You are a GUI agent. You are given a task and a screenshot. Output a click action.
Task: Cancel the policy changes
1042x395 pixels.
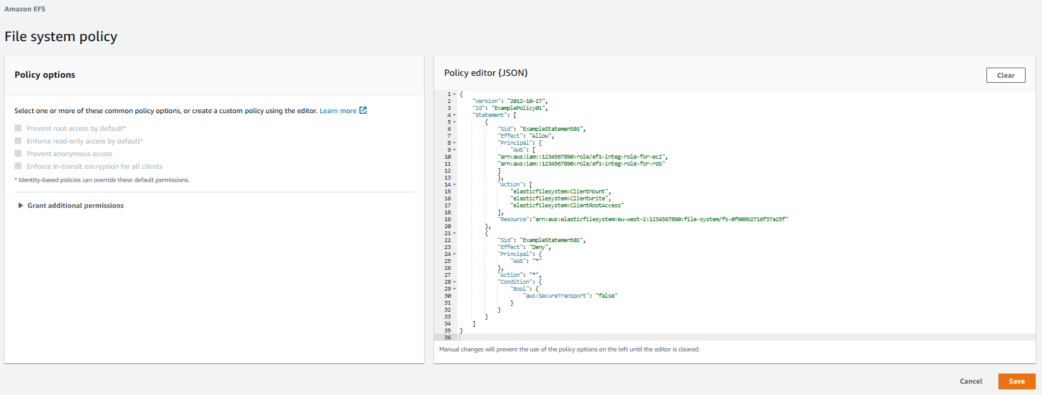[971, 381]
